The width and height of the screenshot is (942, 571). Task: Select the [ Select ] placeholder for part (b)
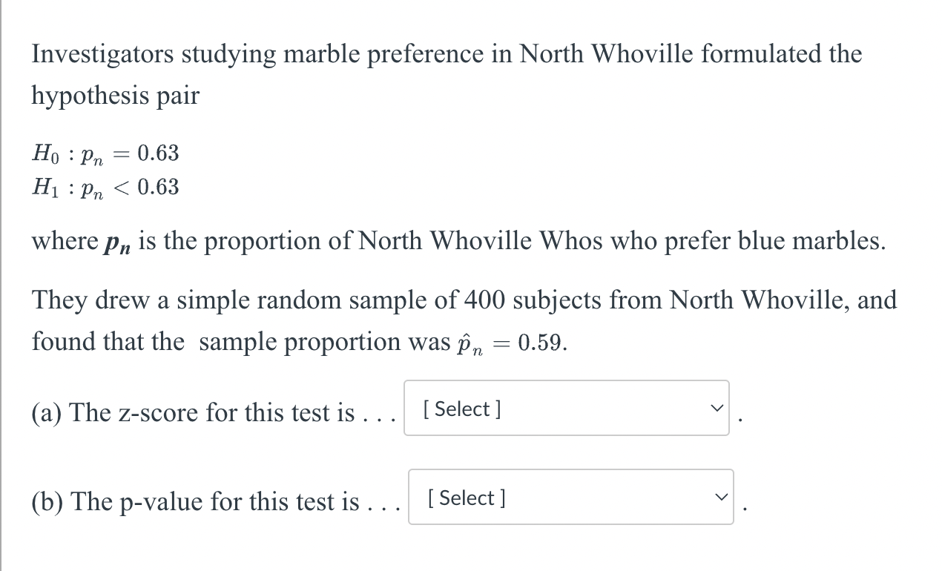[x=466, y=498]
